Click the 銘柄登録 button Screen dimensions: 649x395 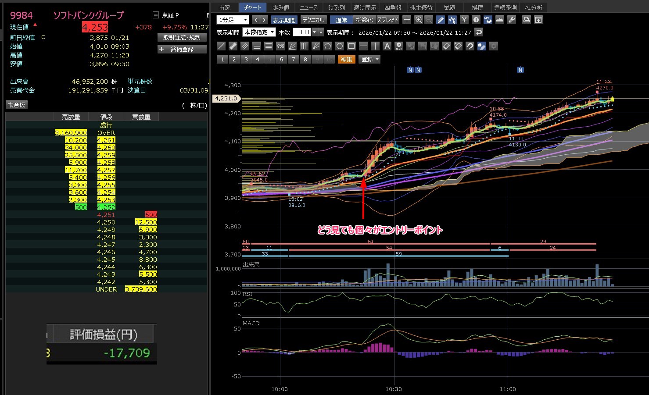click(x=182, y=49)
